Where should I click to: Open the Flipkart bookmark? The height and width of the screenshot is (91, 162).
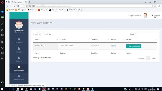point(10,10)
